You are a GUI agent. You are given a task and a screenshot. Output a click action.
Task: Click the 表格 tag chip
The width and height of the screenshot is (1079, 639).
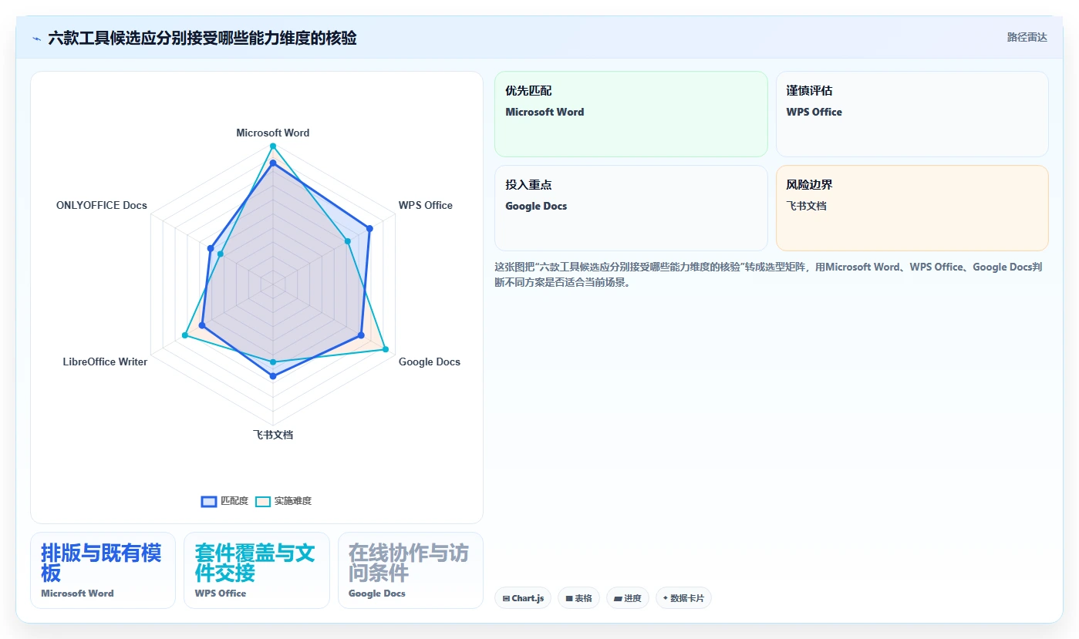coord(578,598)
